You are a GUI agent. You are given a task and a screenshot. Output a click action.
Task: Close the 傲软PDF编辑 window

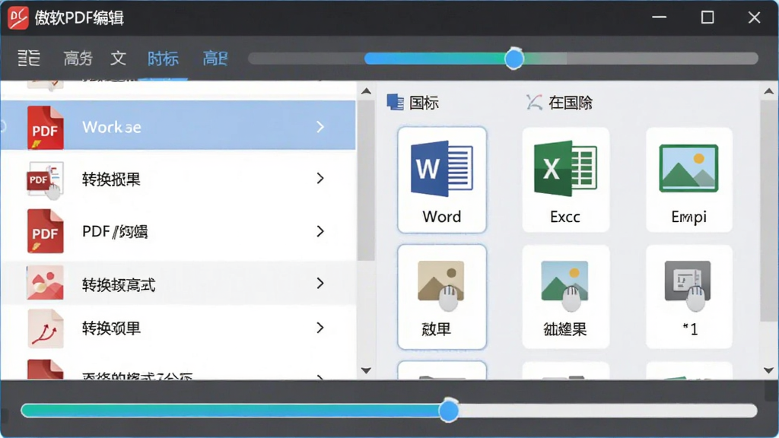point(754,17)
